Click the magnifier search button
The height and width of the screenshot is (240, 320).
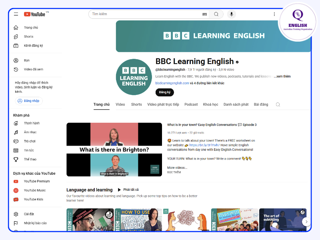(216, 14)
